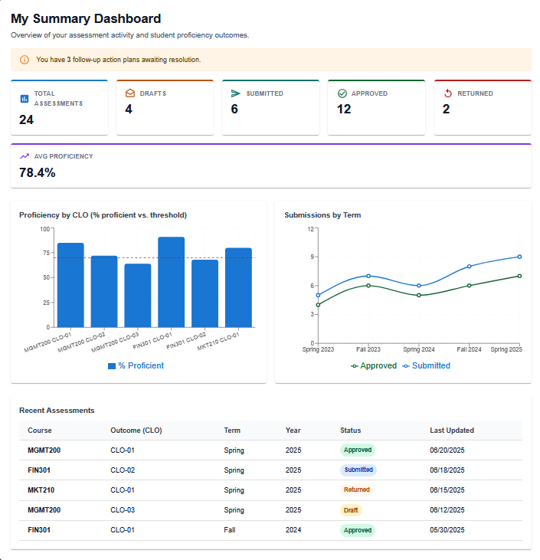Click the Approved data point for Spring 2023
Viewport: 540px width, 560px height.
click(x=318, y=305)
